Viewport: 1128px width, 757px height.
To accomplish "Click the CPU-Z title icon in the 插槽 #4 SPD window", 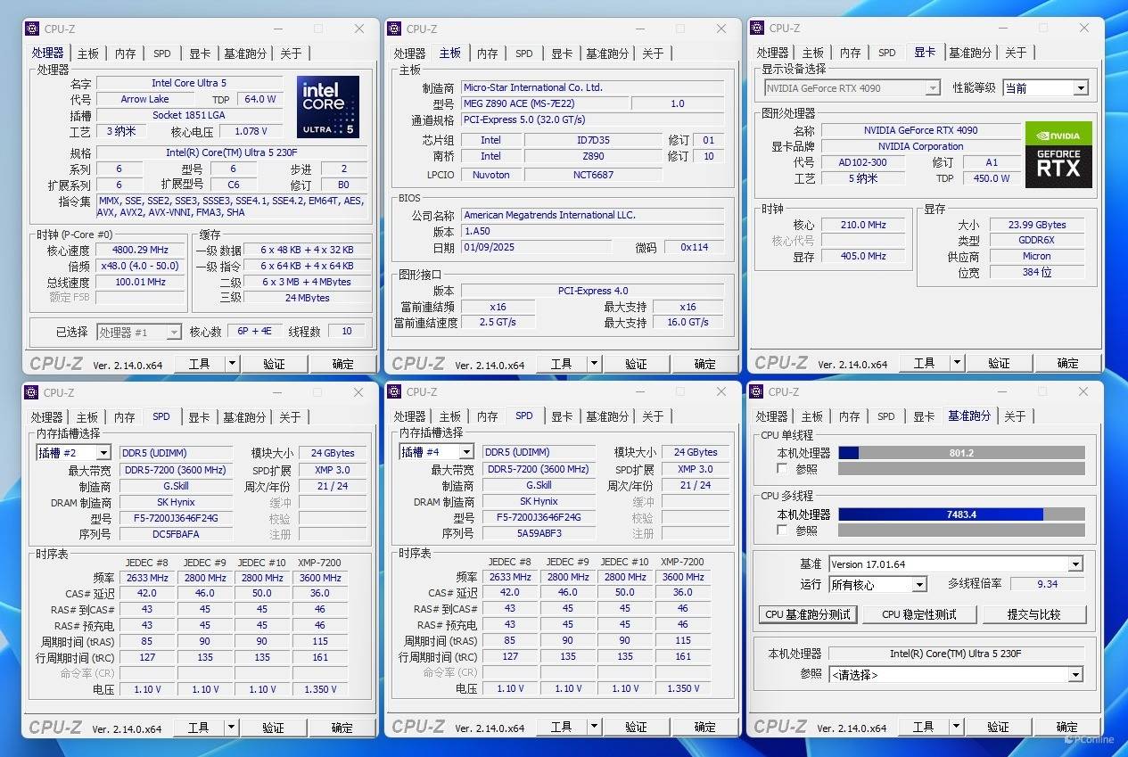I will click(395, 391).
